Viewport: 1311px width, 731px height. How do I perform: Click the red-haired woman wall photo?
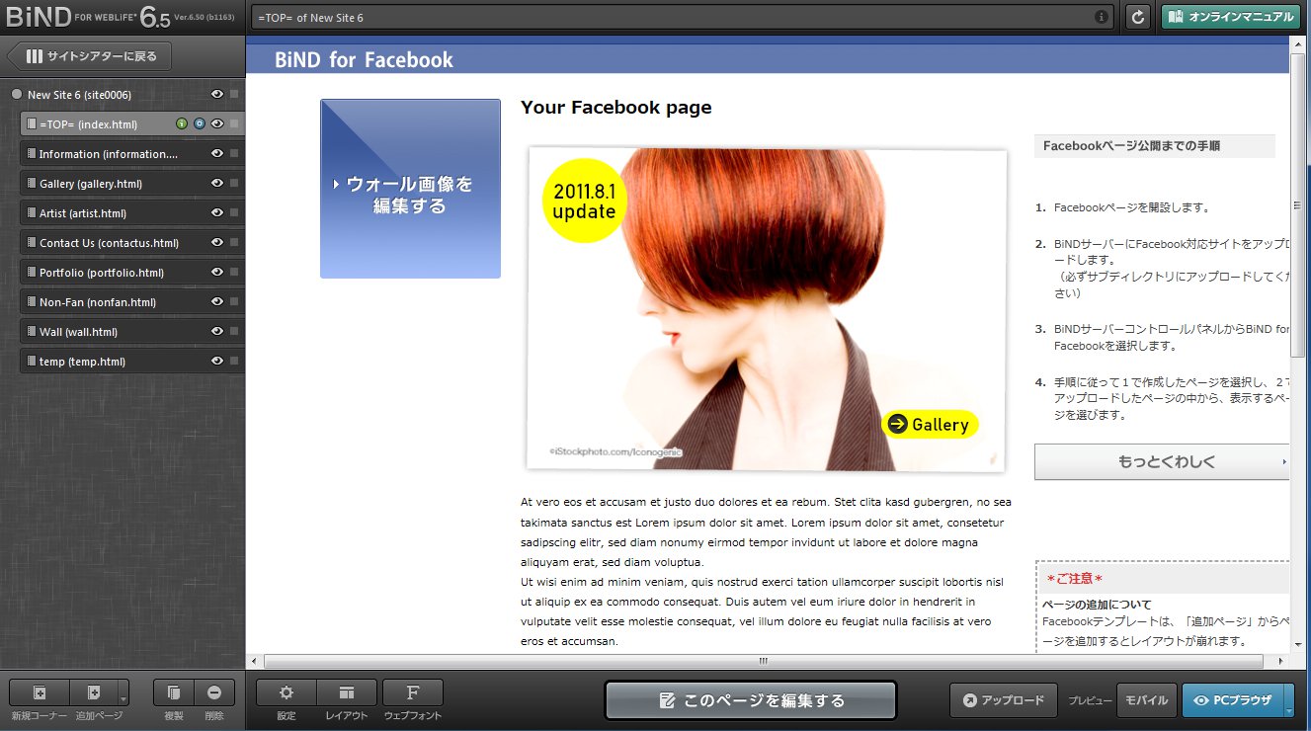coord(767,309)
